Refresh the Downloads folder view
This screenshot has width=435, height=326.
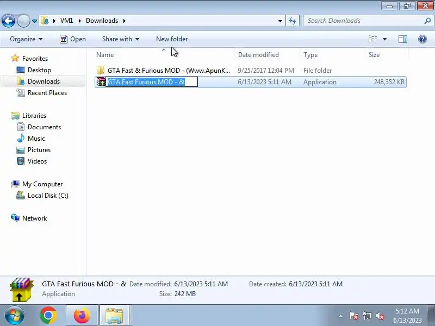293,21
